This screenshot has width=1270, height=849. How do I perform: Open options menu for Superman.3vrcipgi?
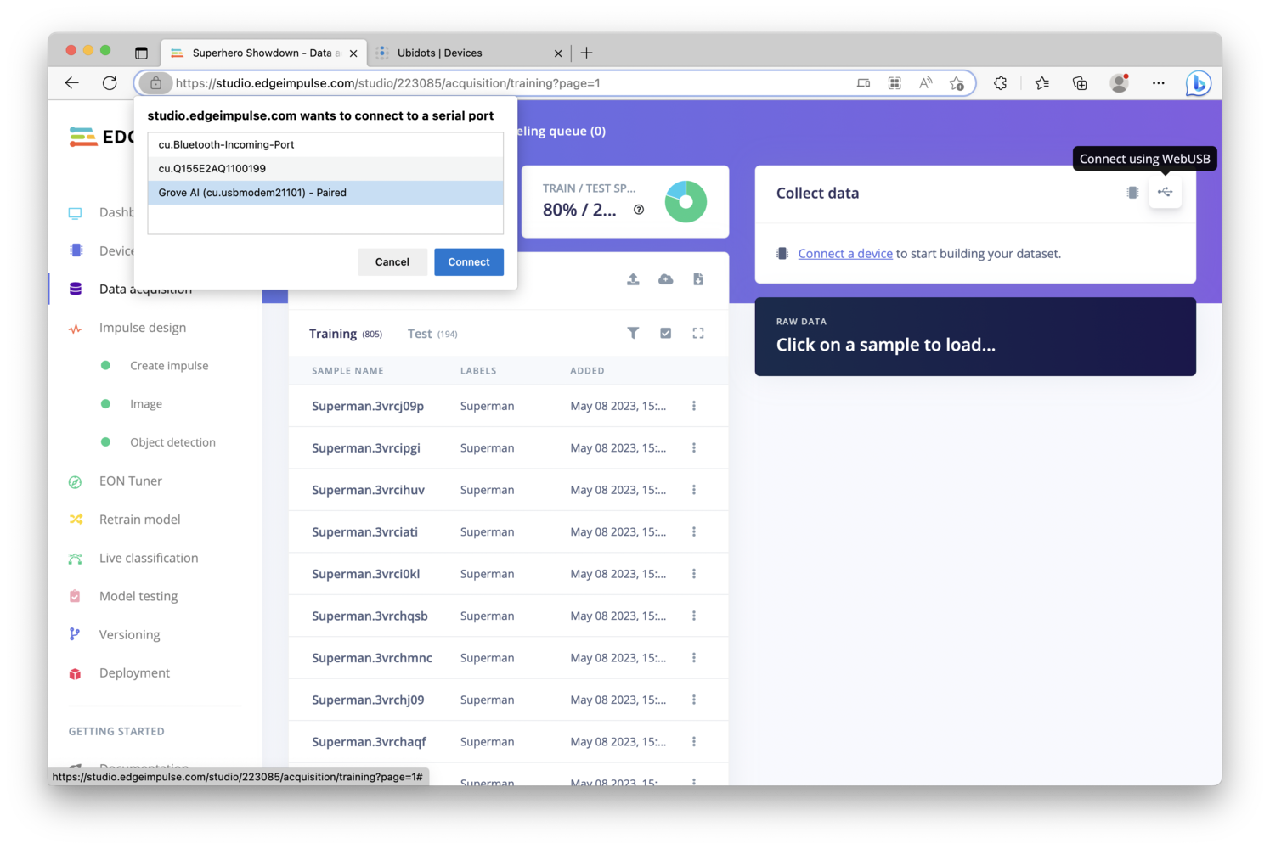(x=694, y=447)
